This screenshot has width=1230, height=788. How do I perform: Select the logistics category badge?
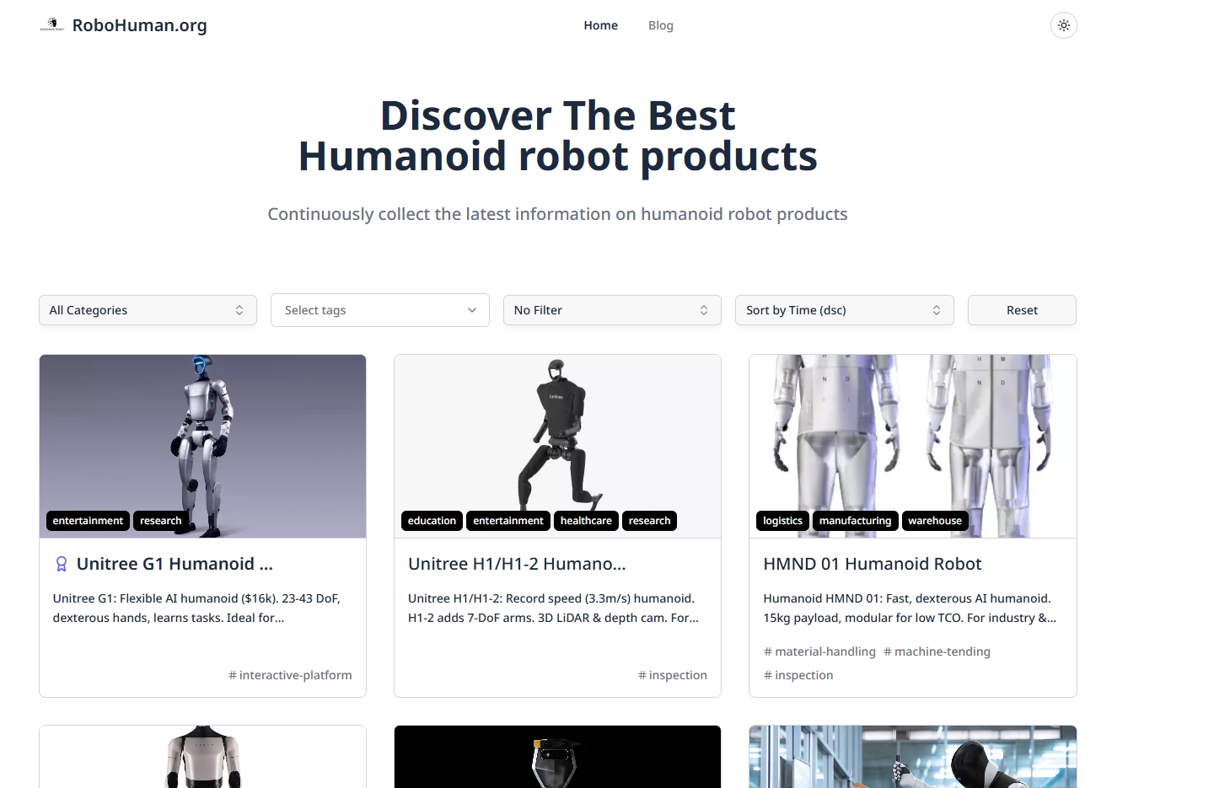point(782,521)
